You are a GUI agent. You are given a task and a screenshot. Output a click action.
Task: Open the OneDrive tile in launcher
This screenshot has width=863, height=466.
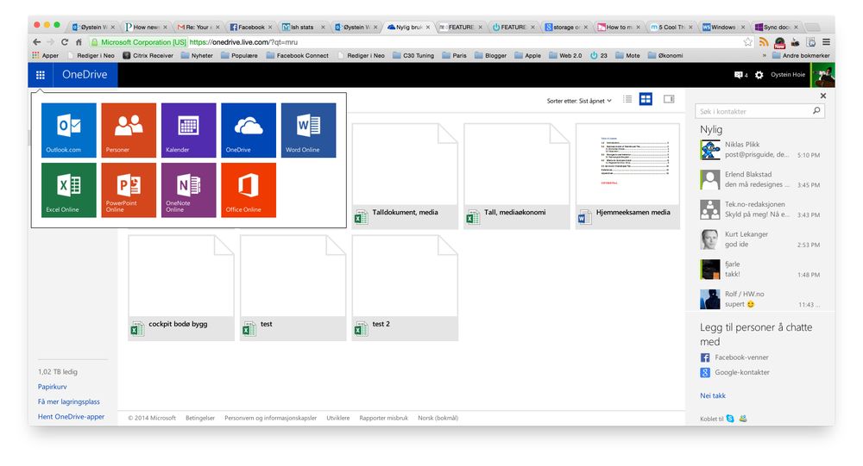tap(249, 130)
